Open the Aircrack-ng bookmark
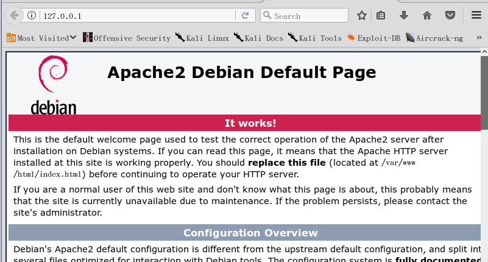The width and height of the screenshot is (488, 262). click(x=434, y=38)
